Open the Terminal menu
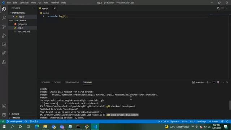 tap(55, 3)
